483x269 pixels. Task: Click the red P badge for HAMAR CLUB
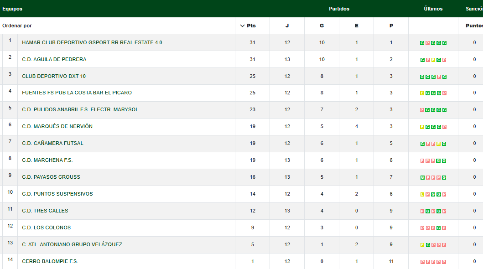428,43
